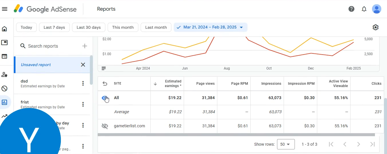Open Optimization trend sidebar icon
The image size is (387, 154).
point(4,116)
